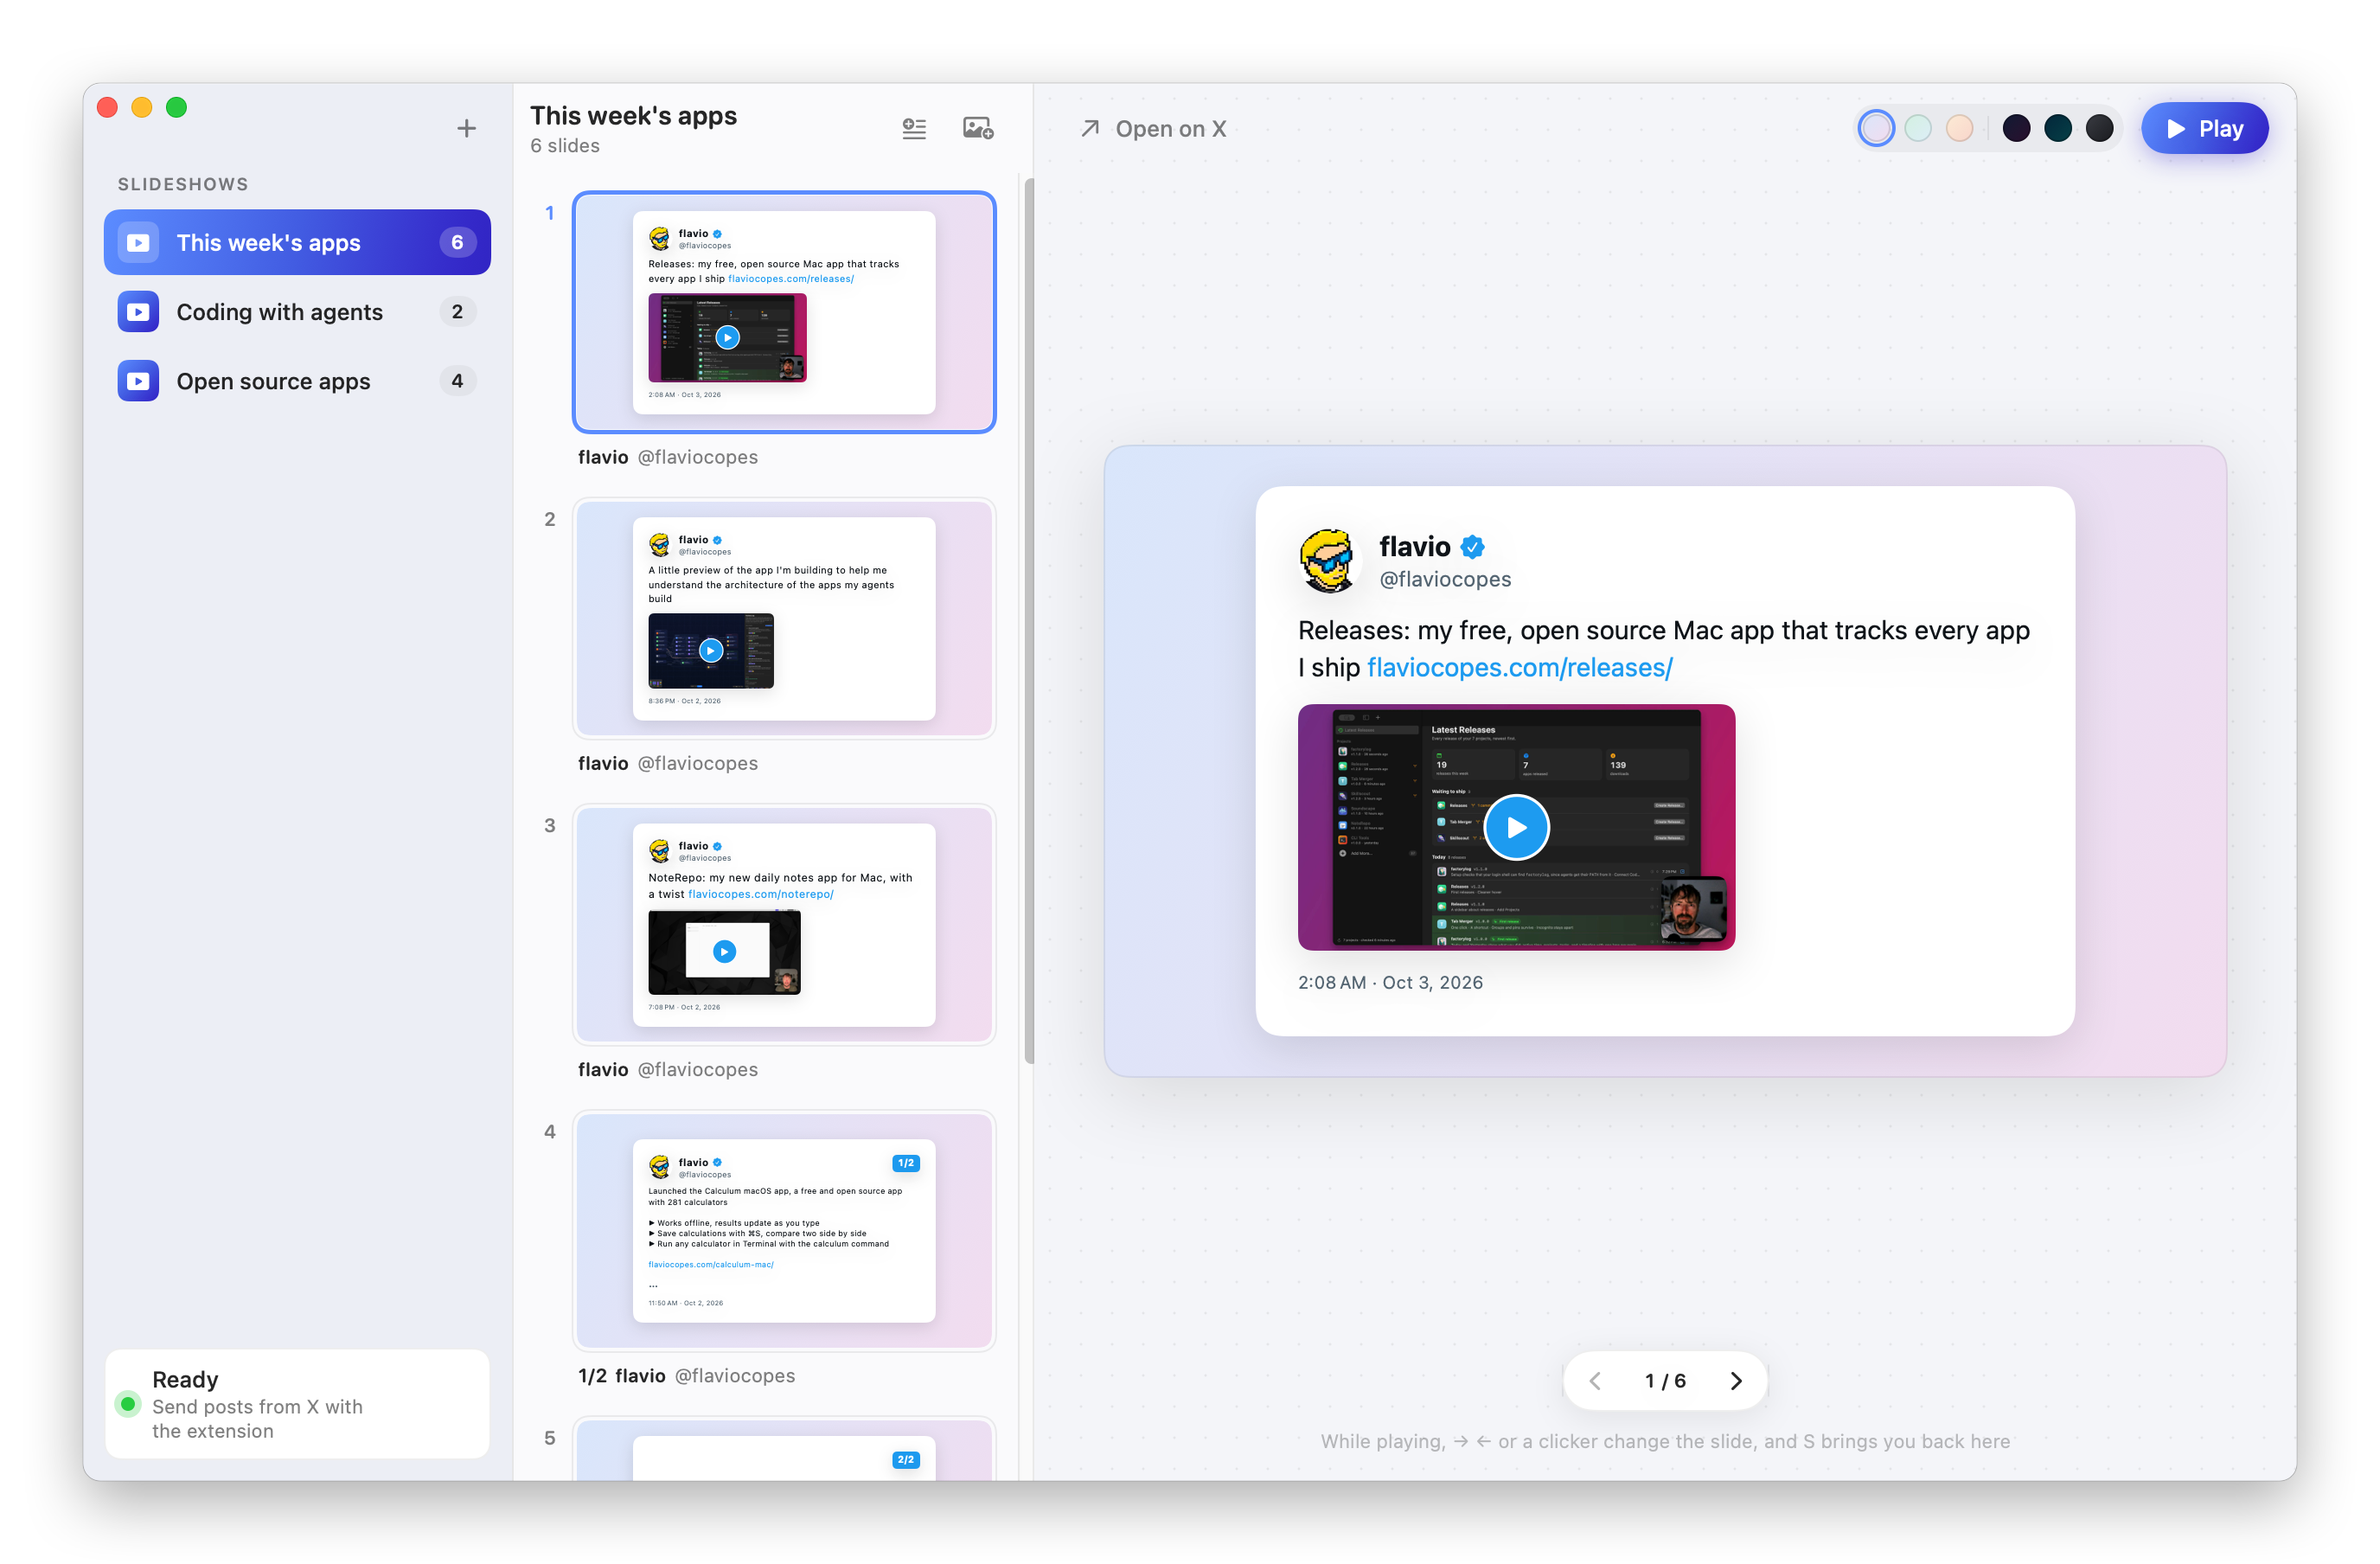Select the peach background swatch
Viewport: 2380px width, 1564px height.
[x=1959, y=128]
